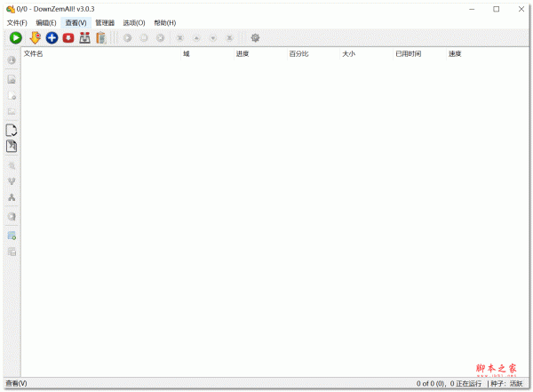This screenshot has height=392, width=533.
Task: Open the 编辑(E) menu
Action: [46, 23]
